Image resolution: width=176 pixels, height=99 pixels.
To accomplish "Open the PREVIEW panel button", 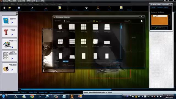I will pyautogui.click(x=10, y=68).
